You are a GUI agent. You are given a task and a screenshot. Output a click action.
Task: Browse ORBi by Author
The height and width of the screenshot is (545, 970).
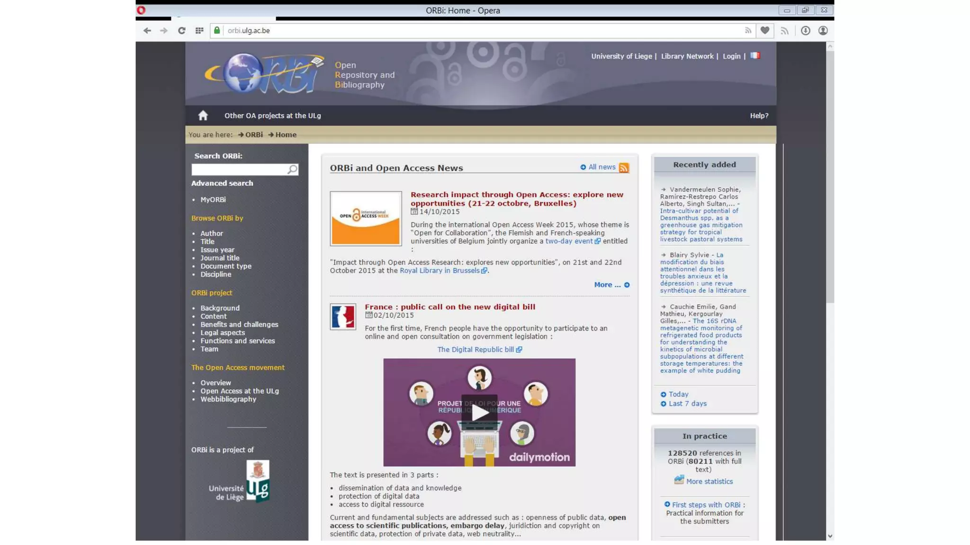tap(211, 233)
